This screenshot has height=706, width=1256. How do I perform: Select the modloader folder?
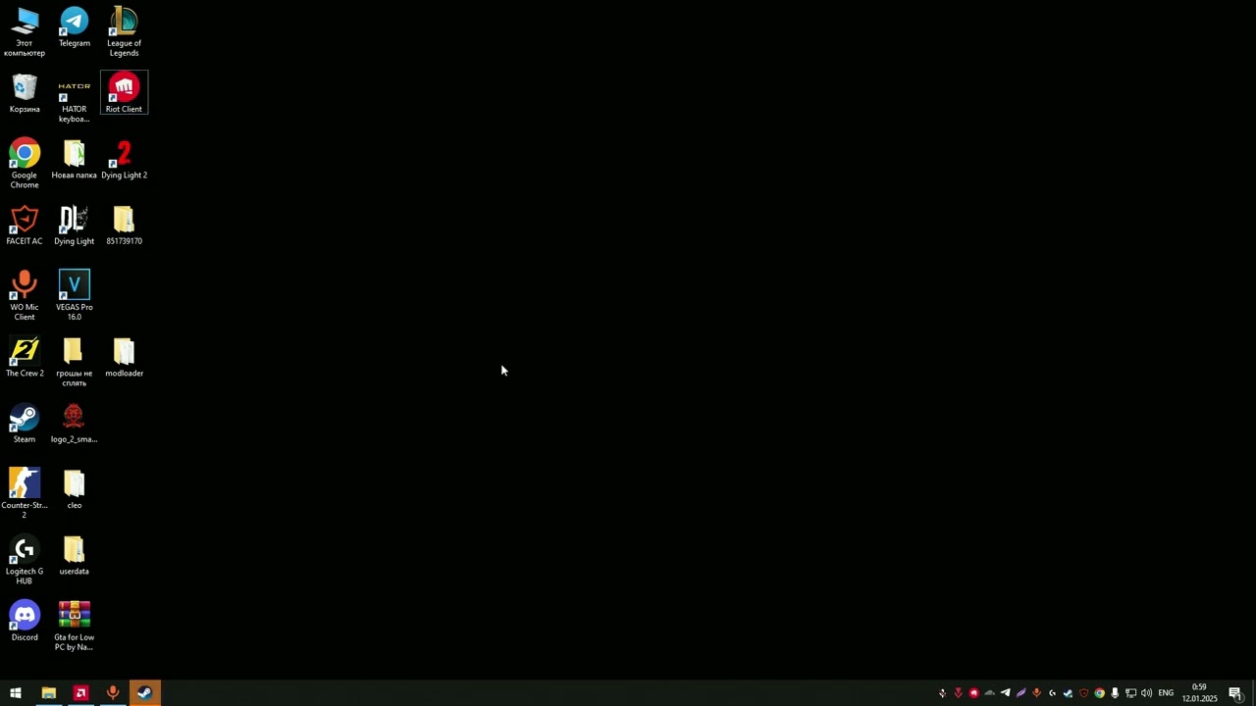pyautogui.click(x=124, y=358)
